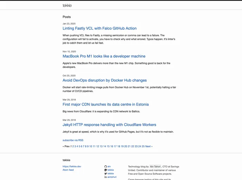242x180 pixels.
Task: Go to pagination page 7
Action: 83,146
